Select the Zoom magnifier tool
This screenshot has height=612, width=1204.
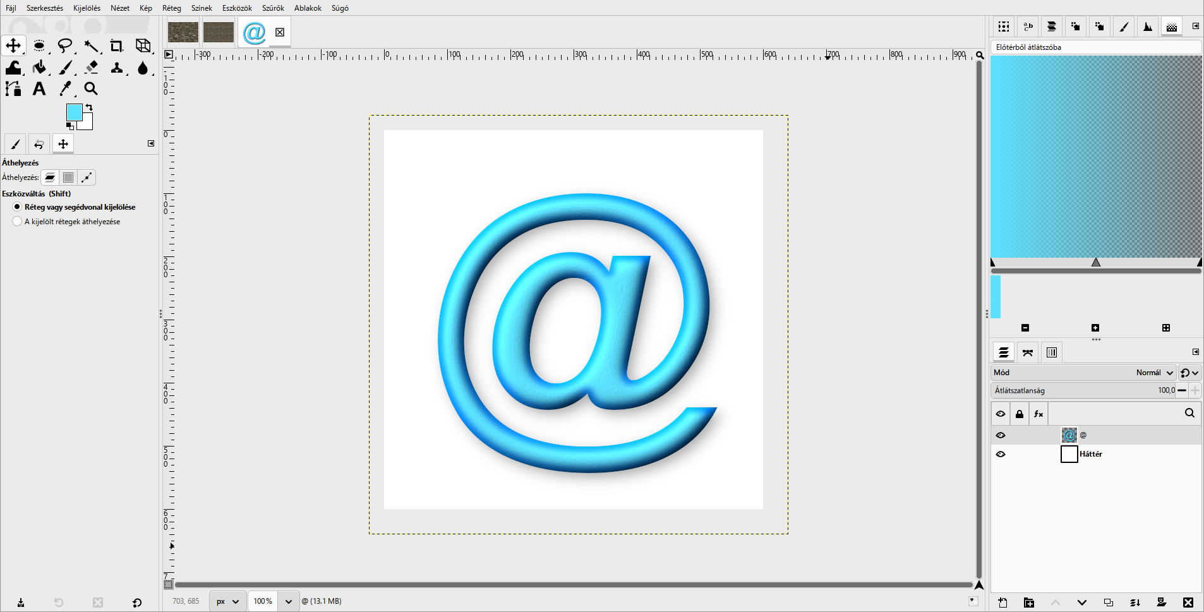tap(91, 89)
